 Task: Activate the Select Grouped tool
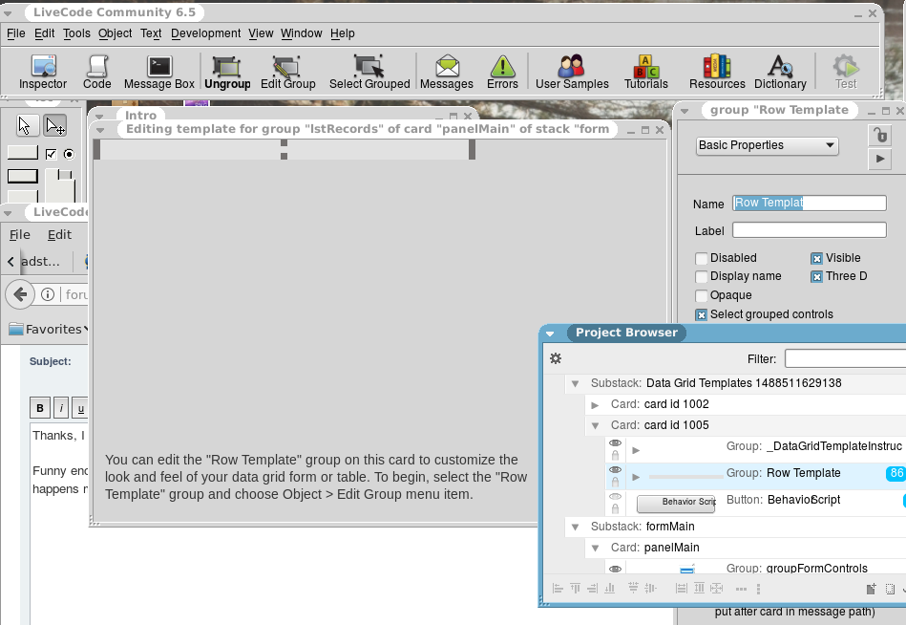(x=369, y=72)
